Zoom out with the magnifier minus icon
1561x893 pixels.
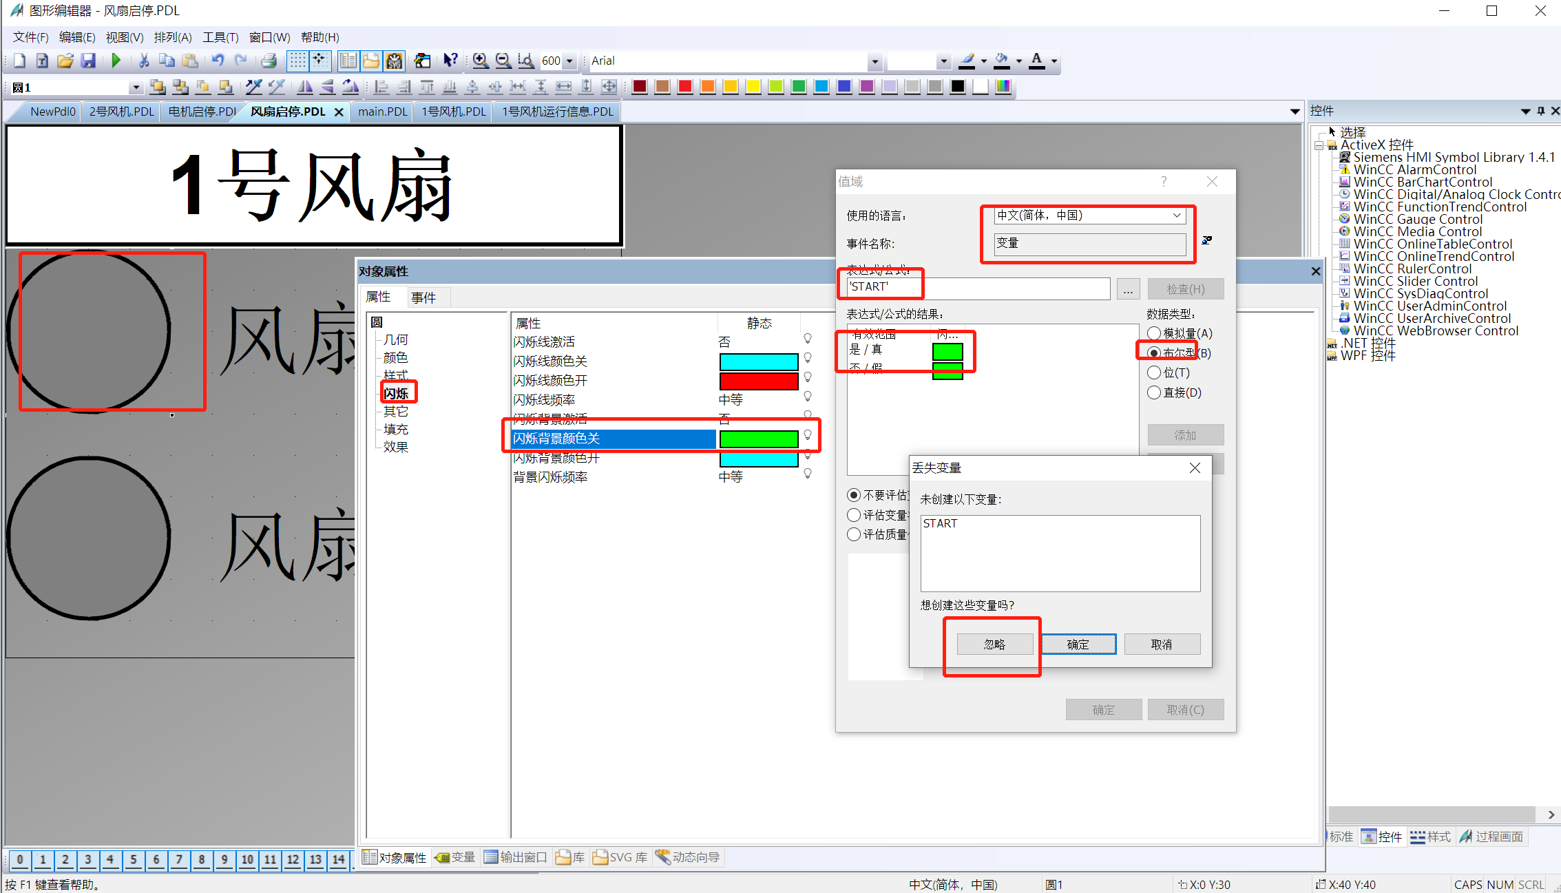click(503, 61)
